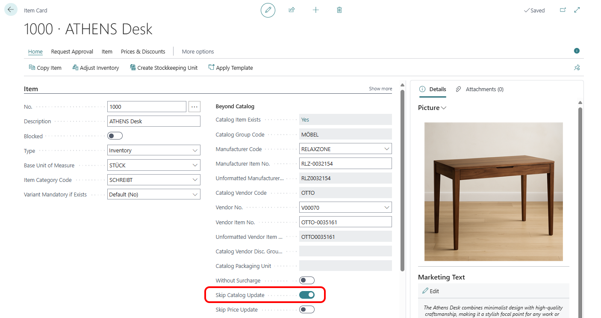Image resolution: width=601 pixels, height=318 pixels.
Task: Click the back arrow button
Action: tap(11, 9)
